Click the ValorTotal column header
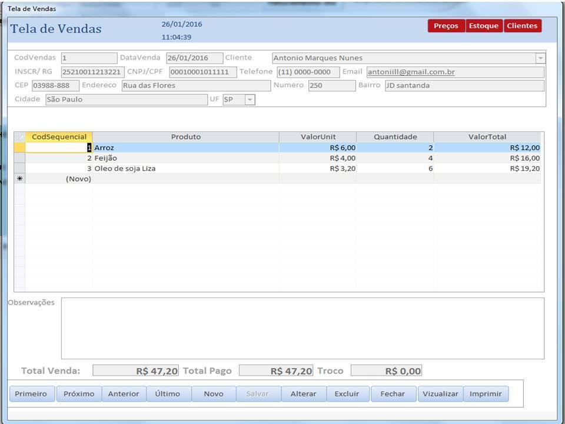This screenshot has width=565, height=424. point(487,137)
